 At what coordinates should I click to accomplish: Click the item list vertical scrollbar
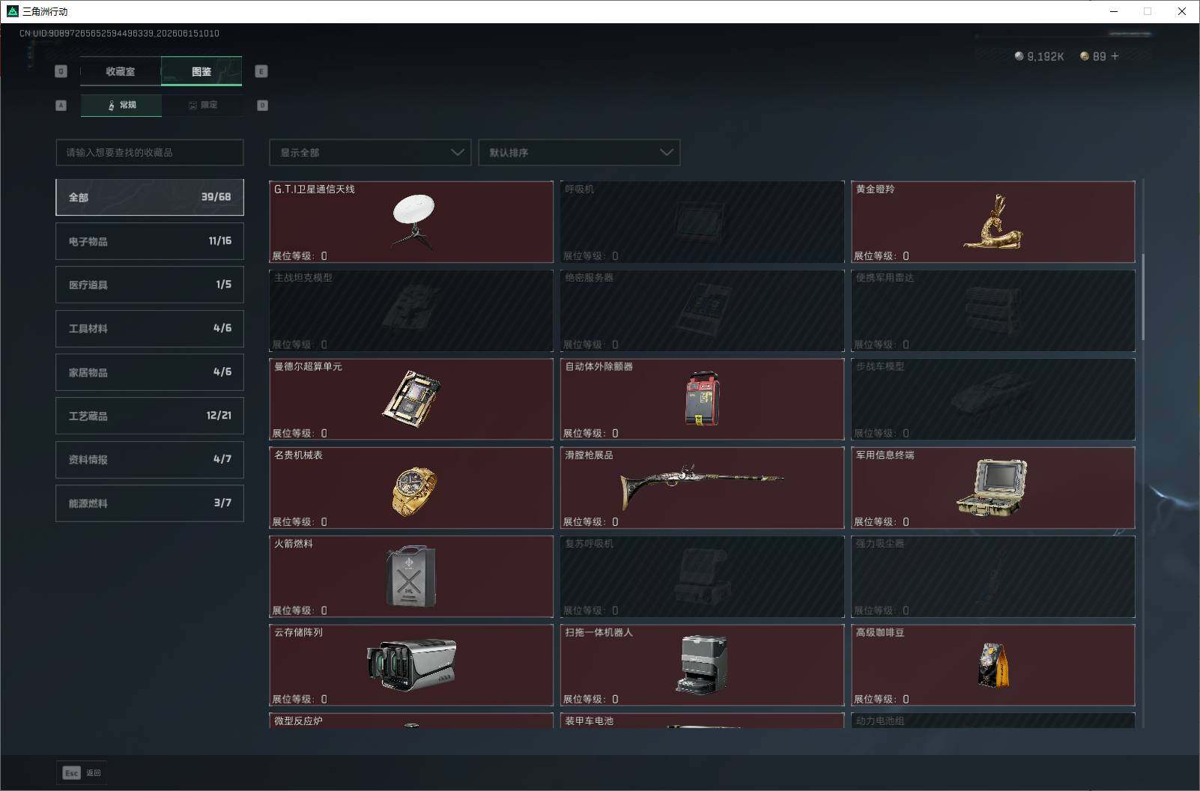click(x=1143, y=297)
